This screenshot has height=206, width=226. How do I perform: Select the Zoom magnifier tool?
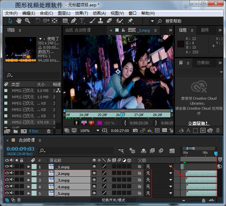(27, 21)
